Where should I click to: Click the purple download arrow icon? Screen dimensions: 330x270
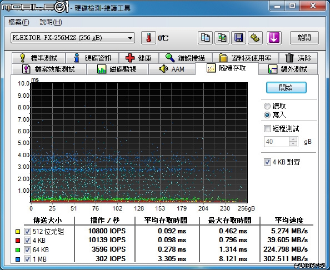point(274,38)
